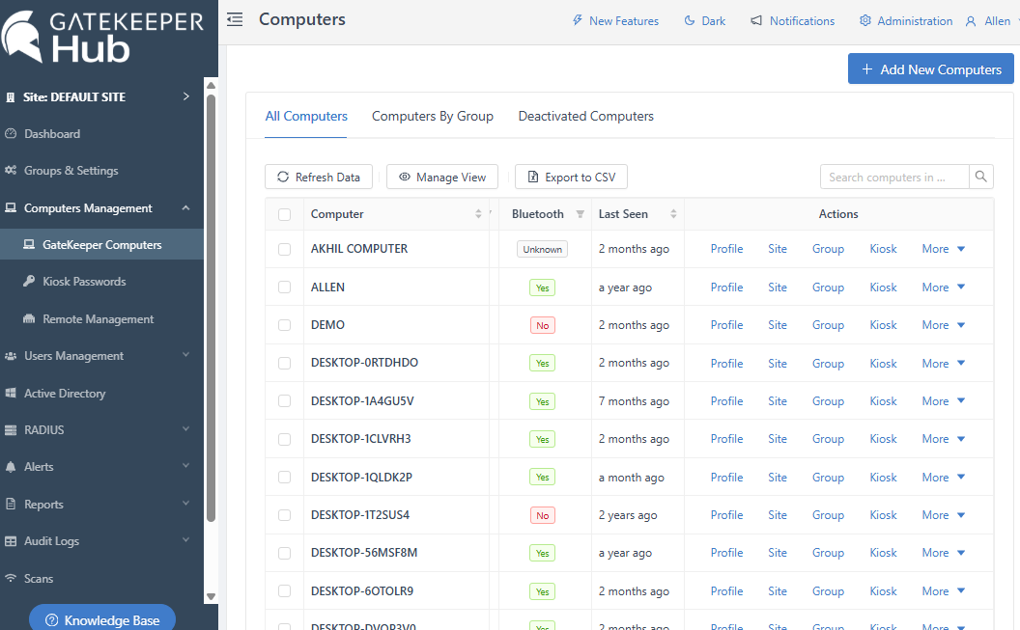The width and height of the screenshot is (1020, 630).
Task: Expand the RADIUS sidebar menu
Action: click(x=186, y=429)
